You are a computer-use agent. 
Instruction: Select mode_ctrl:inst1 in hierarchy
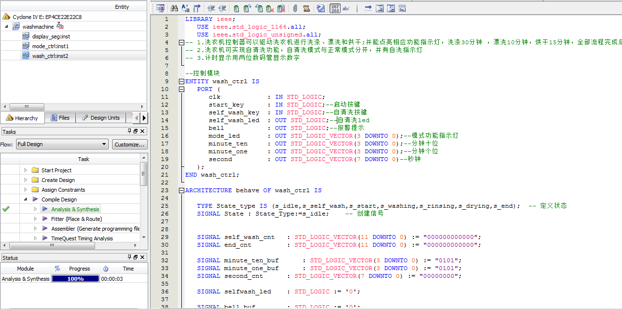click(50, 46)
